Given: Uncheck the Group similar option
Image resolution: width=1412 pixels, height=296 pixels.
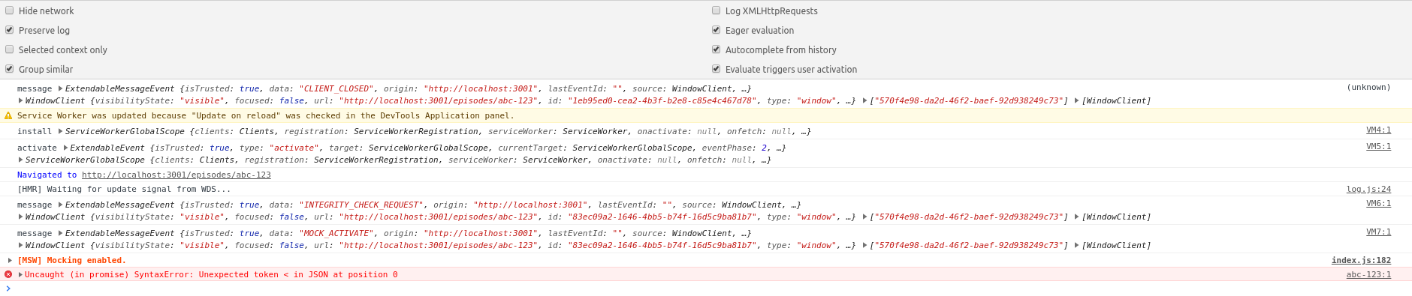Looking at the screenshot, I should [x=10, y=69].
